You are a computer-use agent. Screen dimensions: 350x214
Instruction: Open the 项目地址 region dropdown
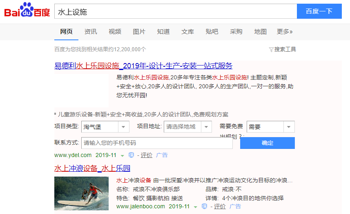(x=188, y=127)
